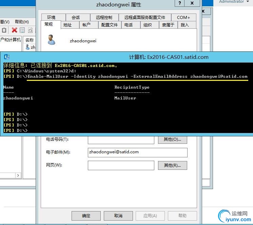Click 其他(O)... next to phone number

coord(173,140)
